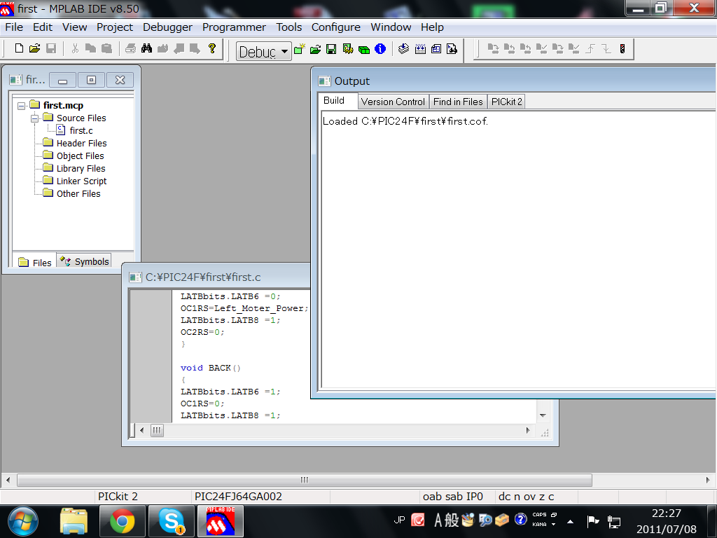
Task: Click the green Open Project folder icon
Action: (316, 49)
